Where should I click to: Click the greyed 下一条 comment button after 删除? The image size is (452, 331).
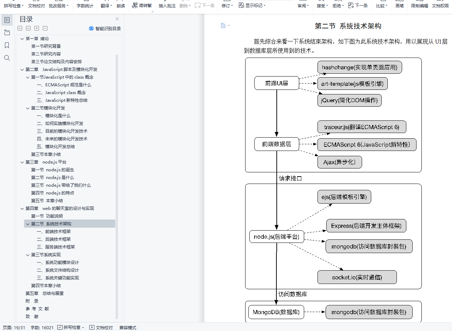205,6
